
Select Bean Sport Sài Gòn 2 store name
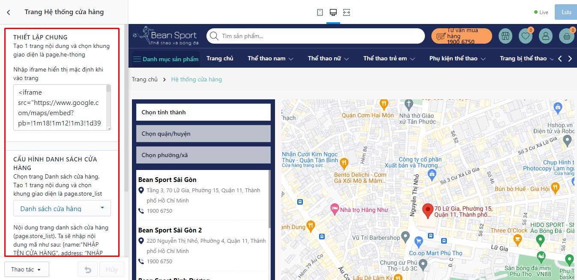(x=170, y=230)
